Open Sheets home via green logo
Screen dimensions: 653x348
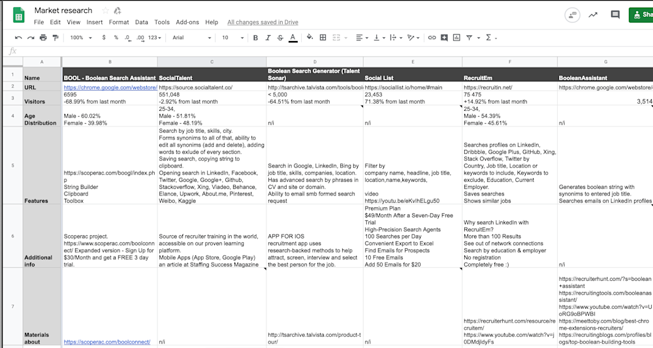point(19,16)
